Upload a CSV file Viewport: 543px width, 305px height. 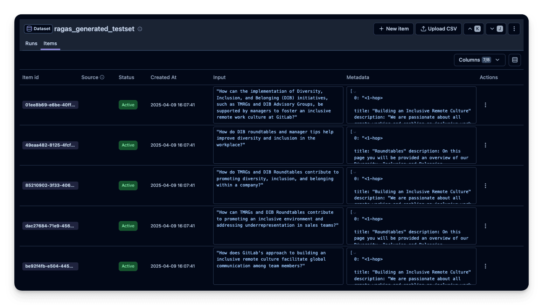coord(438,29)
